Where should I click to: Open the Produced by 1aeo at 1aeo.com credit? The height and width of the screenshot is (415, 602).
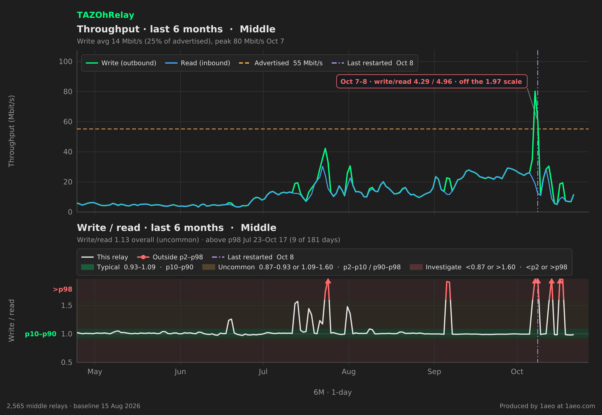pos(547,406)
